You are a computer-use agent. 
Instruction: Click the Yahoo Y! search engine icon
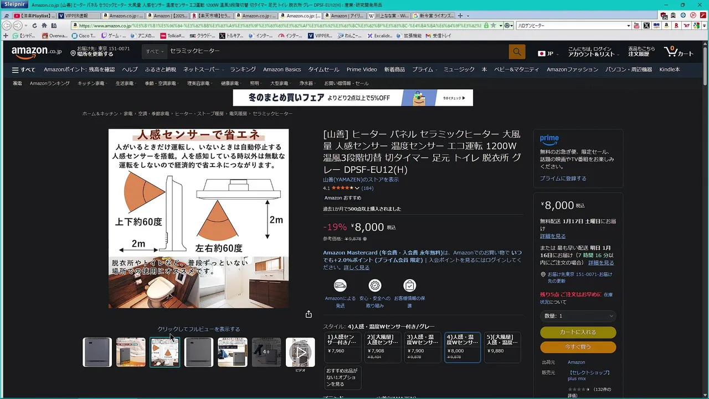tap(687, 25)
